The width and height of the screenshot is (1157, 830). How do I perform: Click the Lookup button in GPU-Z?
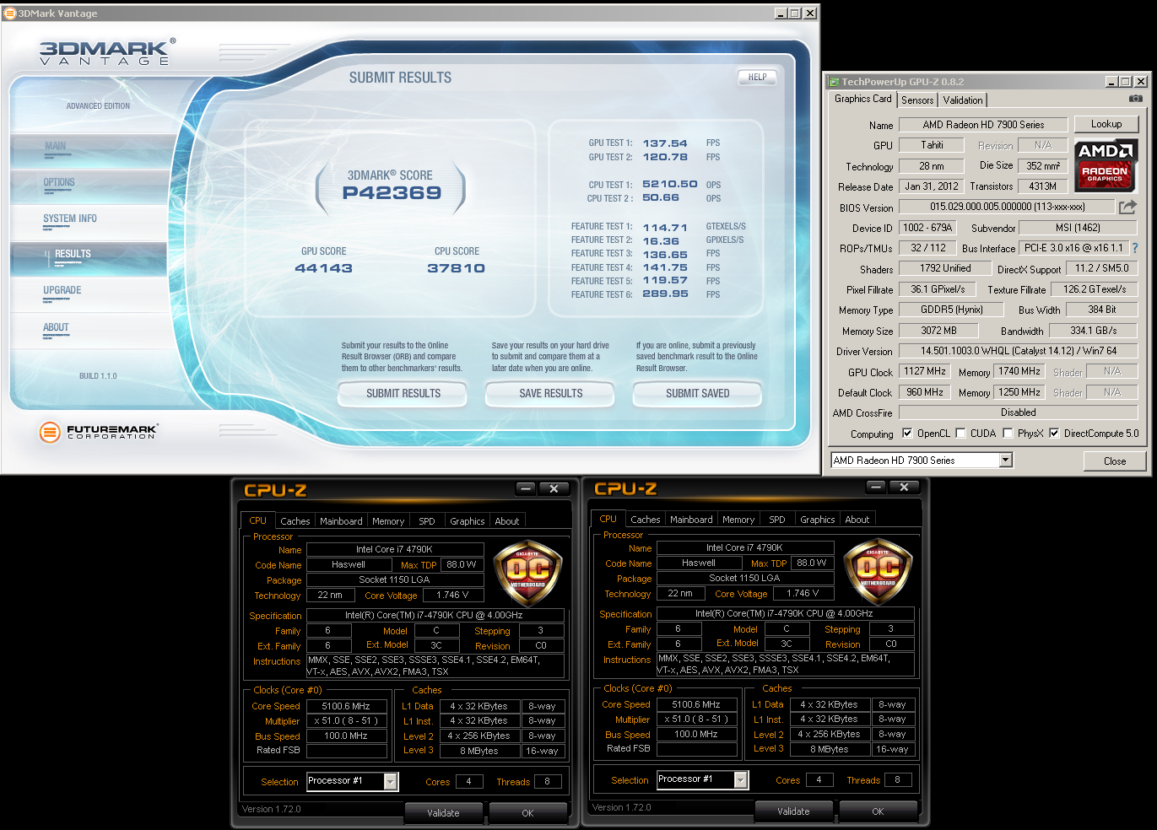[x=1106, y=124]
